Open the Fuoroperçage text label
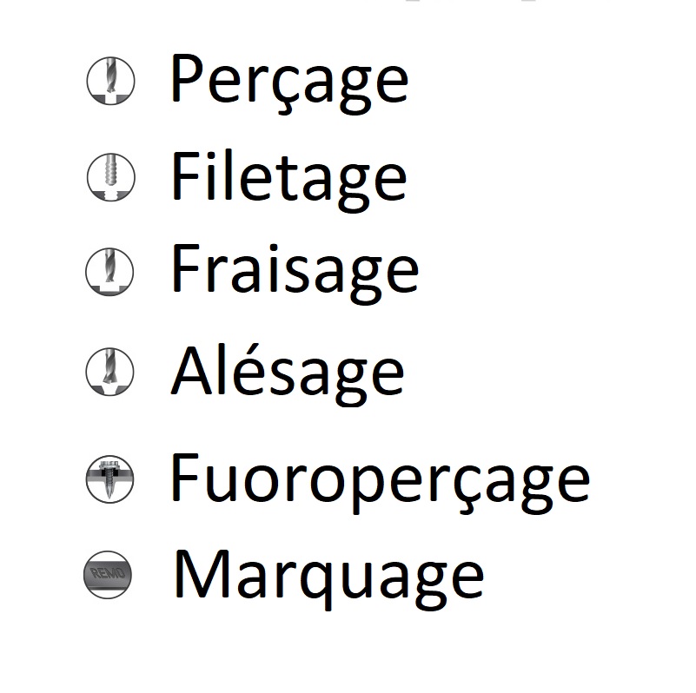The image size is (696, 693). pos(381,484)
